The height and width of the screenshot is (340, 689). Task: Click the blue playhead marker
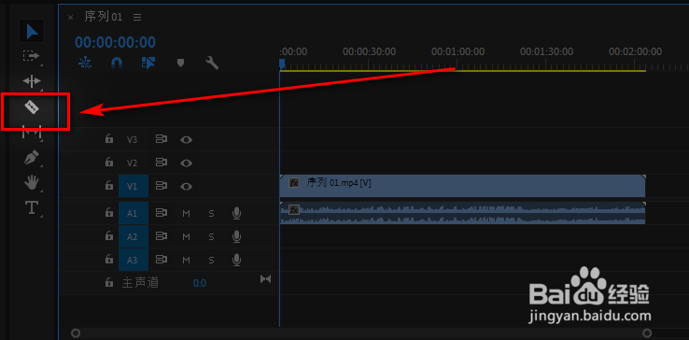[282, 64]
